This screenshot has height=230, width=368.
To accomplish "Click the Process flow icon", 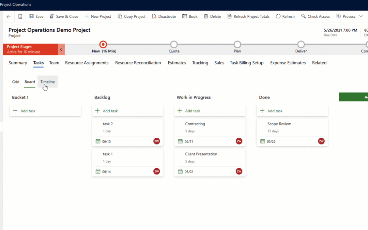I will tap(339, 16).
